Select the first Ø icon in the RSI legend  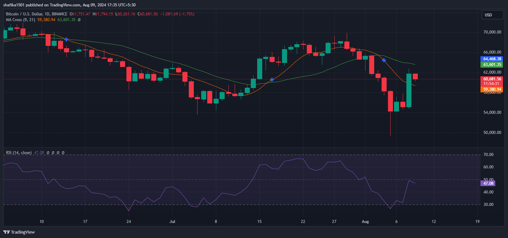[x=48, y=153]
